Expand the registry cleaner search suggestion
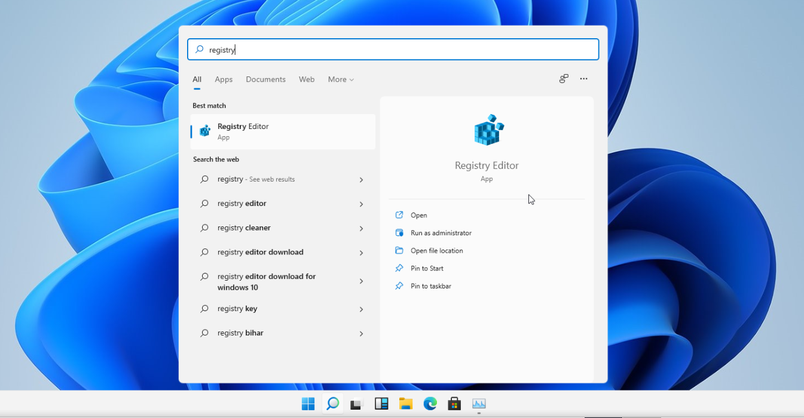 click(x=361, y=228)
